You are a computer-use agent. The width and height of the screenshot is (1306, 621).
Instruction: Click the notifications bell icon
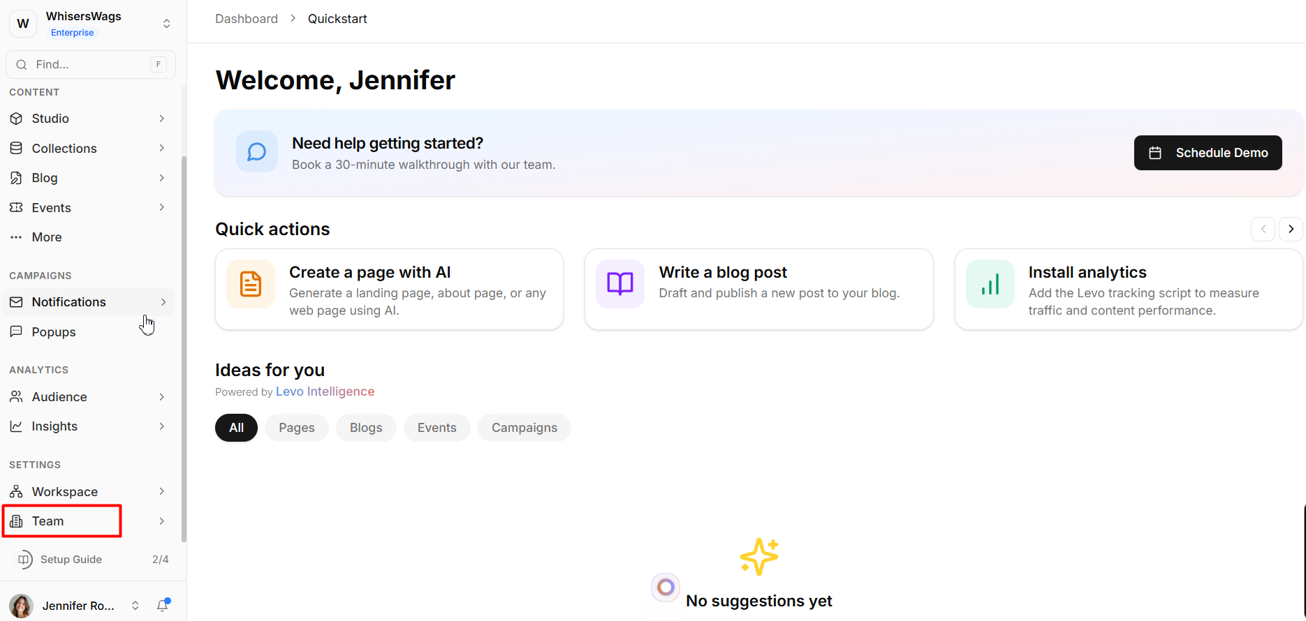pos(163,605)
